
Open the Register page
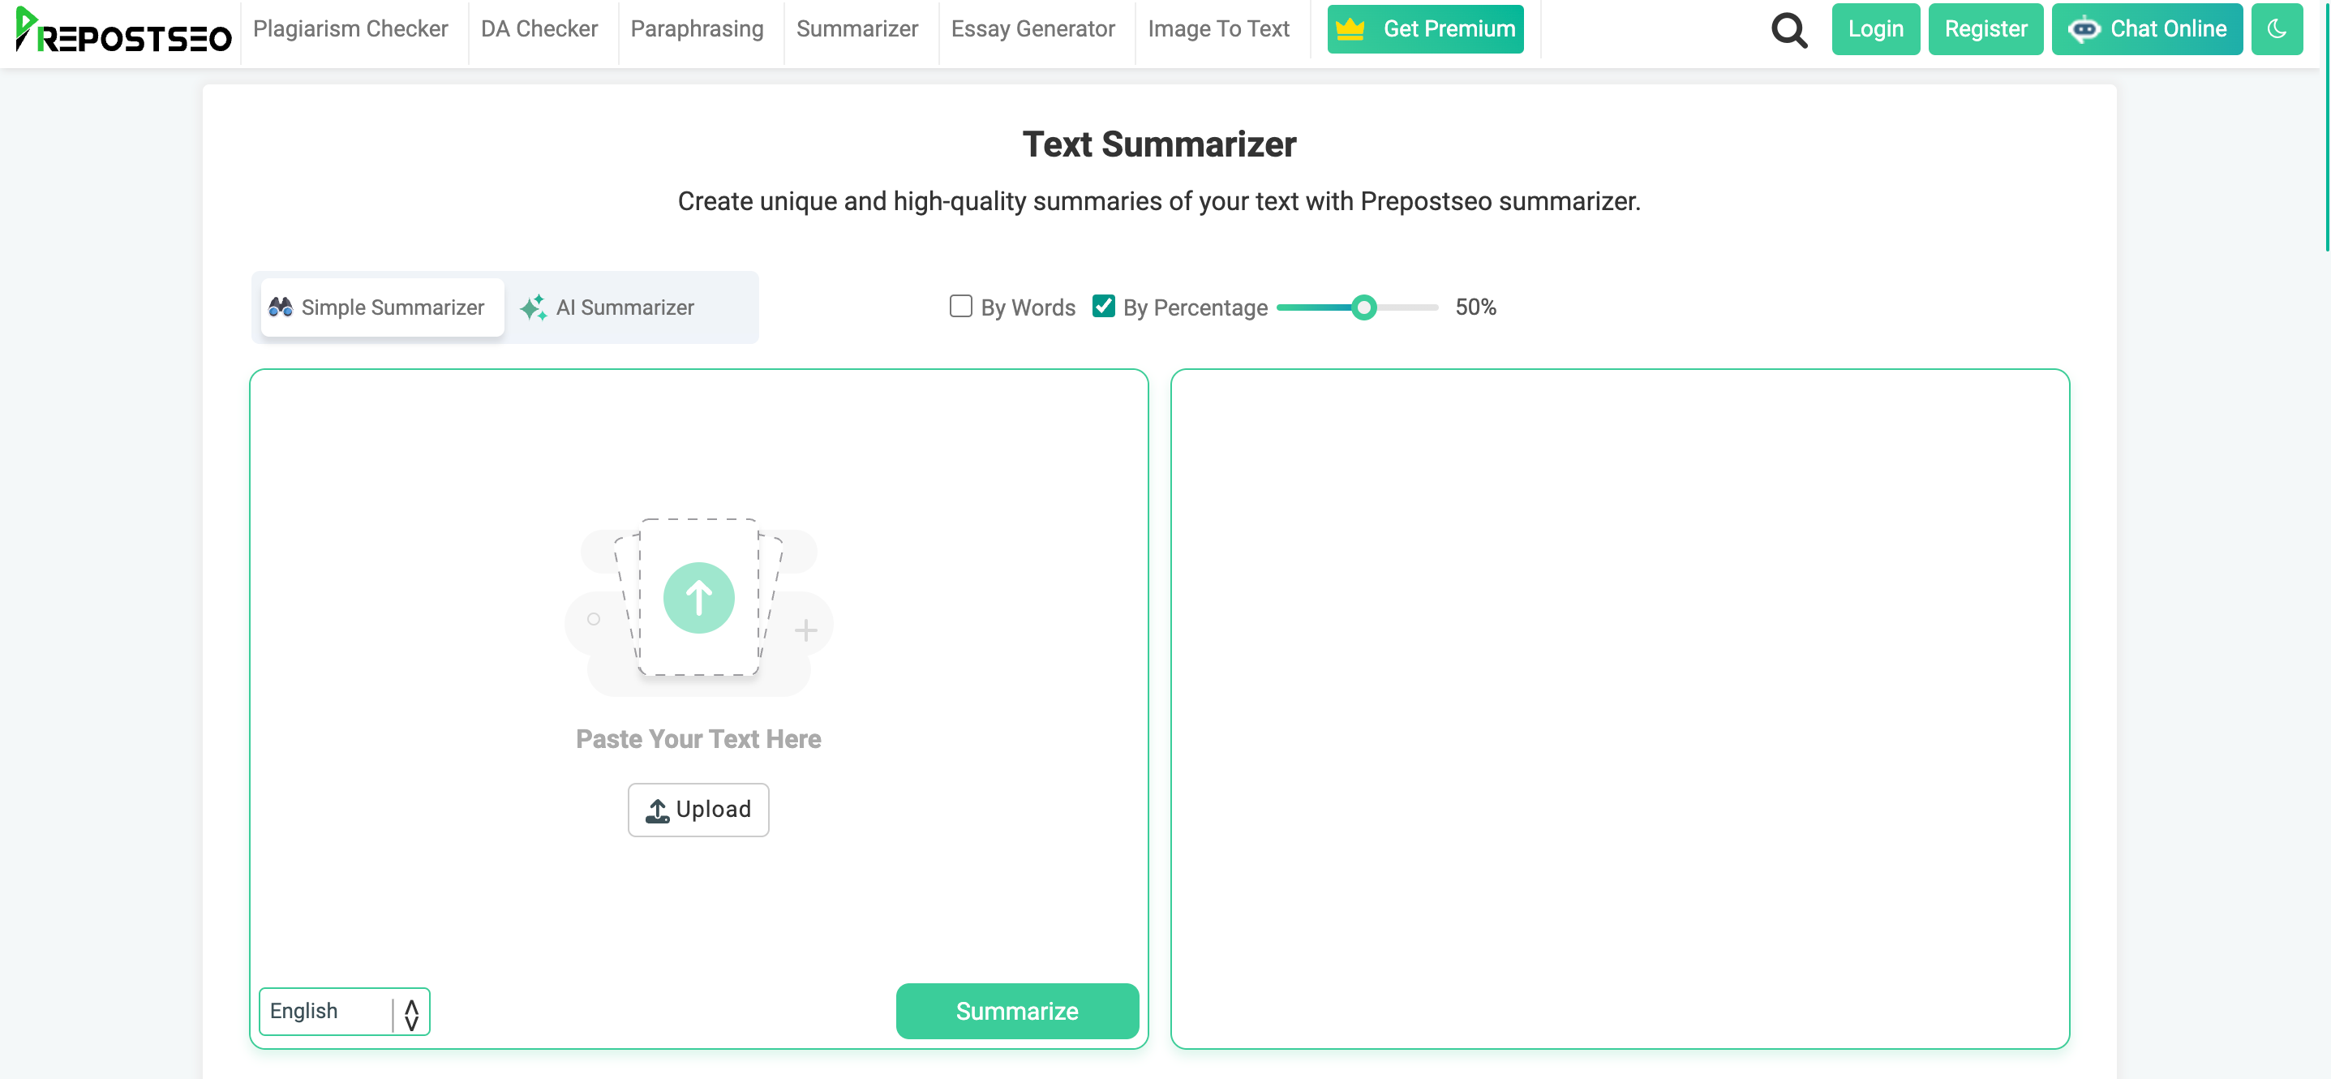click(1985, 29)
